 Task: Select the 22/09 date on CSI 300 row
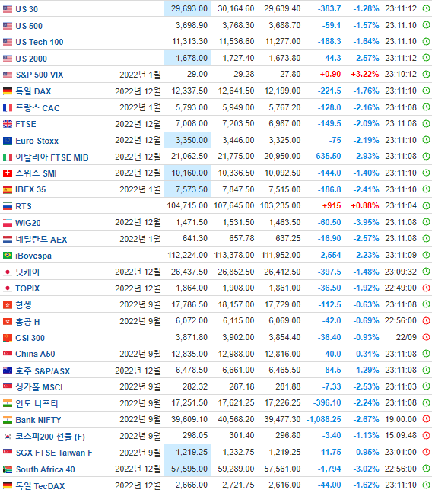coord(406,337)
